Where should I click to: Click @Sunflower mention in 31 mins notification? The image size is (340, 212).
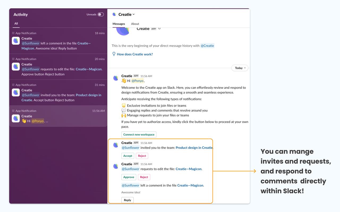point(31,95)
